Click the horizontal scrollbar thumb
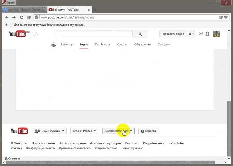 110,163
